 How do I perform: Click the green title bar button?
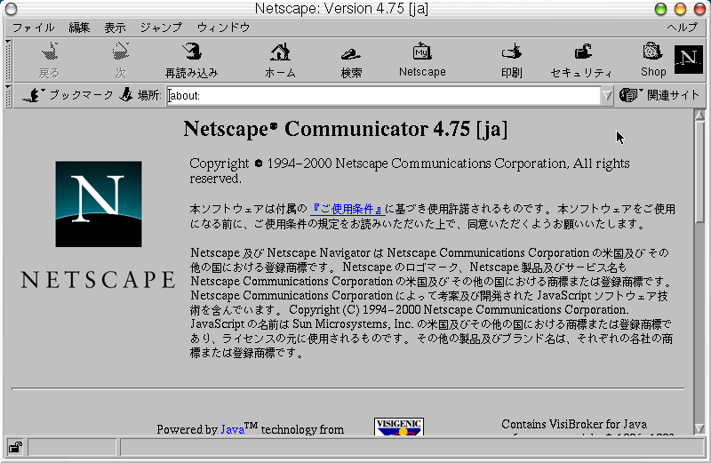coord(660,9)
